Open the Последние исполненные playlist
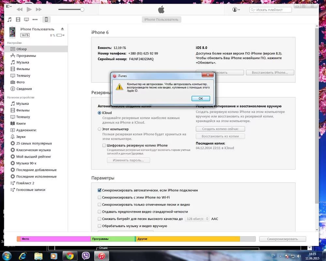The image size is (326, 261). tap(36, 177)
